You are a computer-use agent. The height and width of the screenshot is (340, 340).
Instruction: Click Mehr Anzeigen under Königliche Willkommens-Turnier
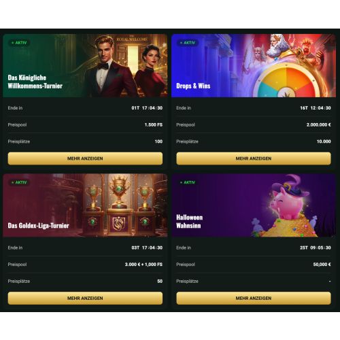coord(85,158)
